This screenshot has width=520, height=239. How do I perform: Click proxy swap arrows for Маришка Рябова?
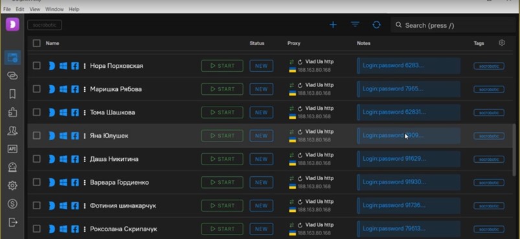tap(292, 85)
